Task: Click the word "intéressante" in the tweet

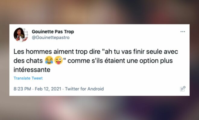Action: coord(32,70)
